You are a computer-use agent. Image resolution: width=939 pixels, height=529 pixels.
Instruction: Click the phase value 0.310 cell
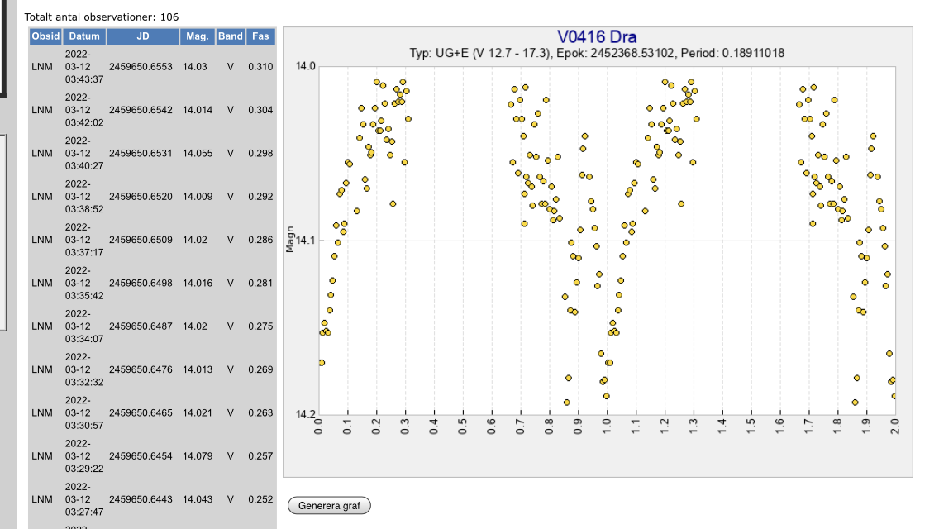coord(260,67)
